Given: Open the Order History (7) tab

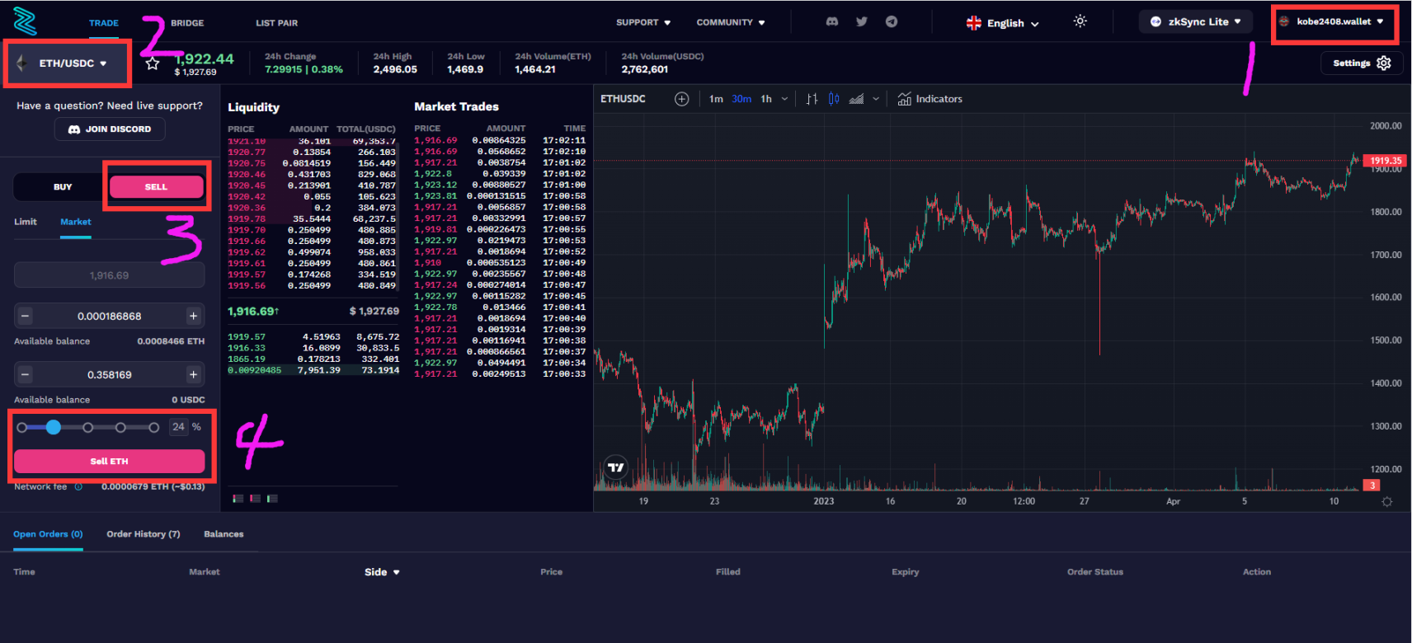Looking at the screenshot, I should [144, 534].
